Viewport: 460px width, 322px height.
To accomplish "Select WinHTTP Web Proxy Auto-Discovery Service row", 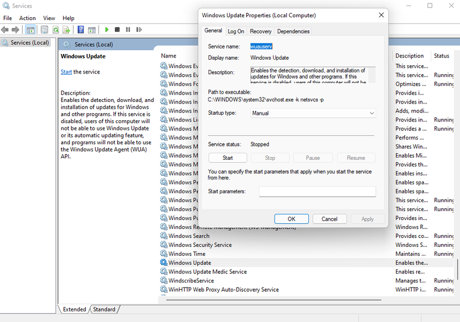I will pyautogui.click(x=307, y=290).
